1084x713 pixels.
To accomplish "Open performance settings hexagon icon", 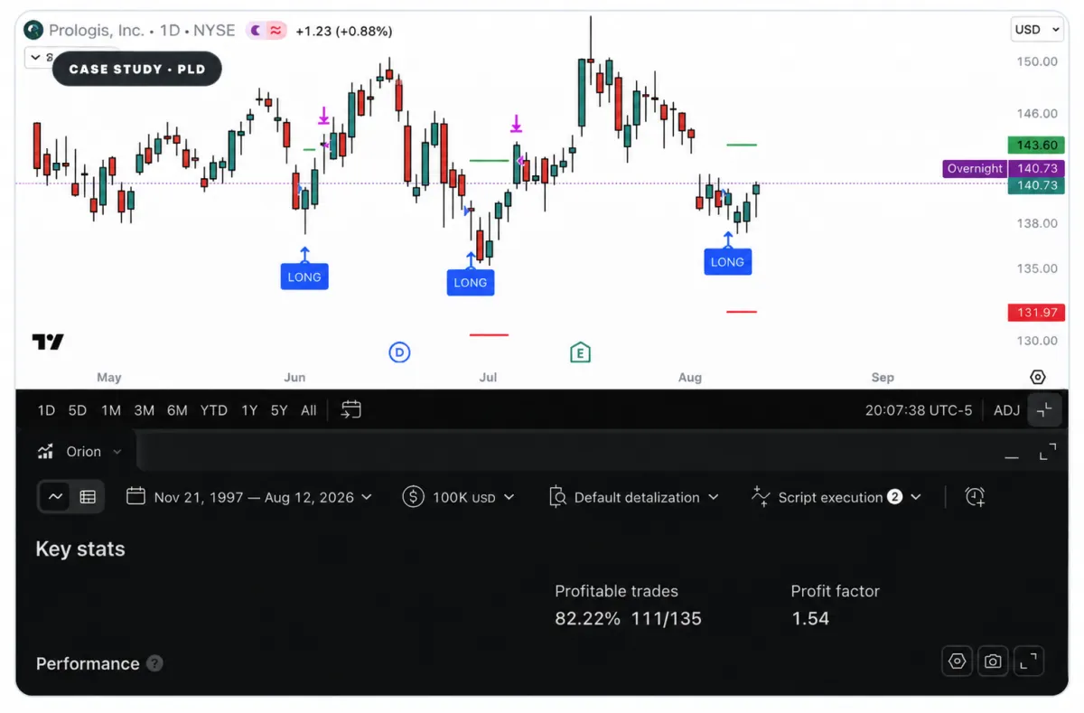I will 958,661.
